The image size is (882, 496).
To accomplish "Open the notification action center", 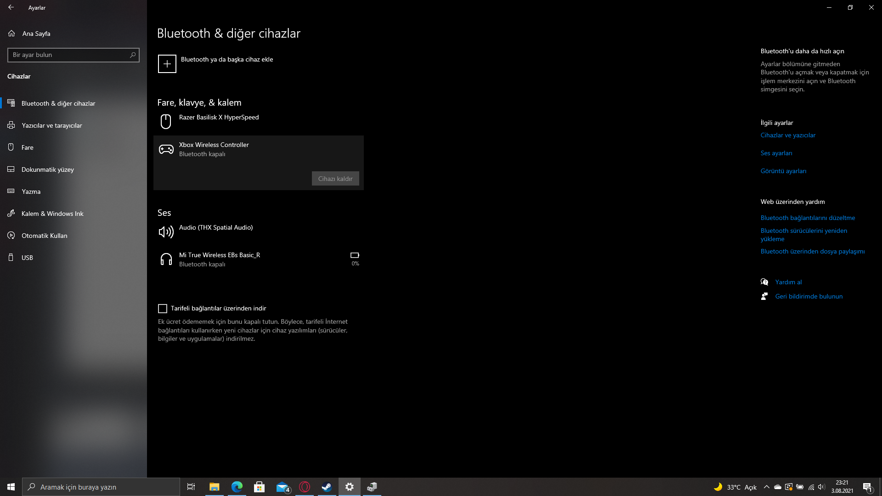I will (867, 487).
